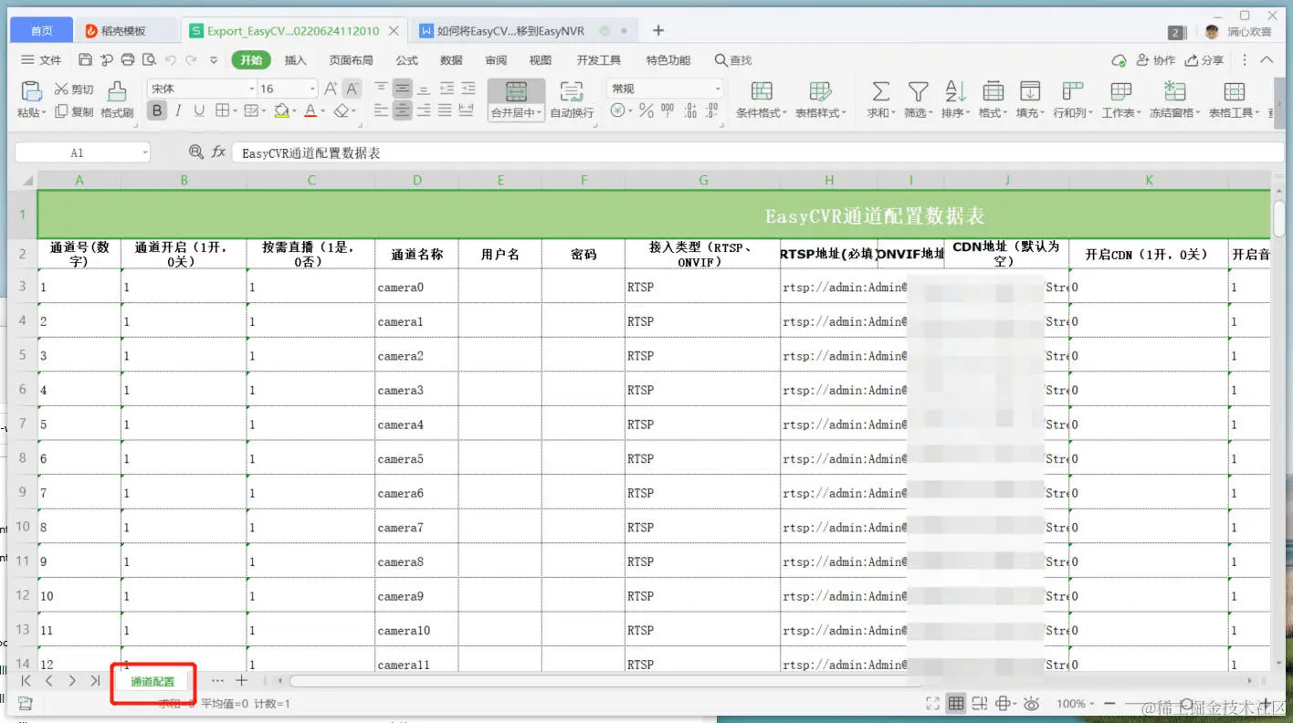Image resolution: width=1293 pixels, height=723 pixels.
Task: Click the Paste clipboard icon
Action: pos(31,91)
